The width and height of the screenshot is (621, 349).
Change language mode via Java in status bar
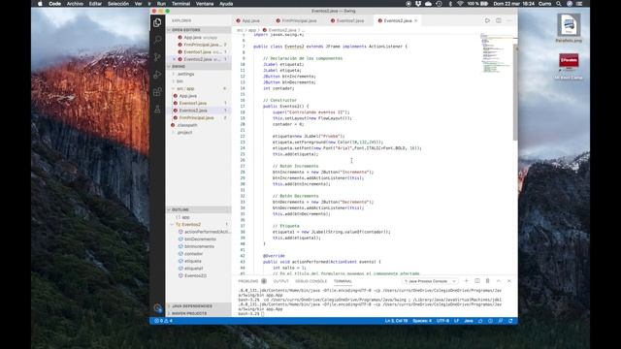pyautogui.click(x=469, y=321)
